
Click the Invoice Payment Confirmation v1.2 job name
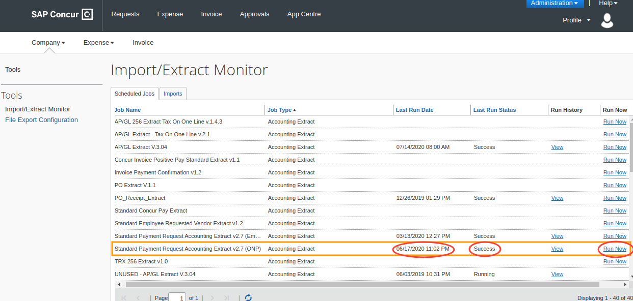click(x=158, y=172)
